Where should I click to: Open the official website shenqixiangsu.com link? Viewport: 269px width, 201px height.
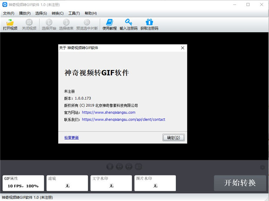[x=108, y=113]
